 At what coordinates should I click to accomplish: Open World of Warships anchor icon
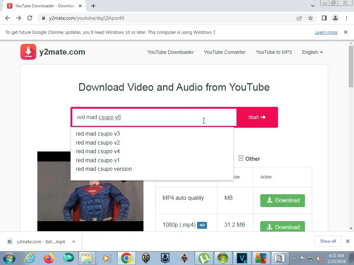click(x=165, y=258)
